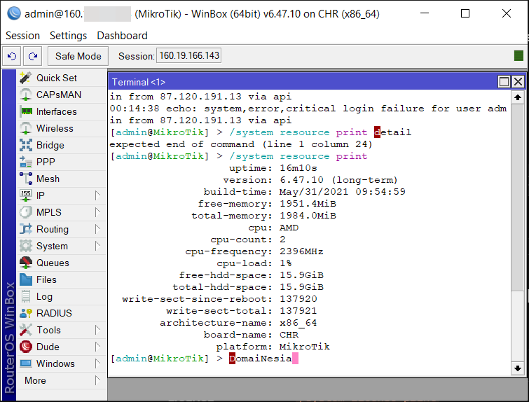Expand the Dude submenu arrow
Image resolution: width=529 pixels, height=402 pixels.
pos(97,347)
